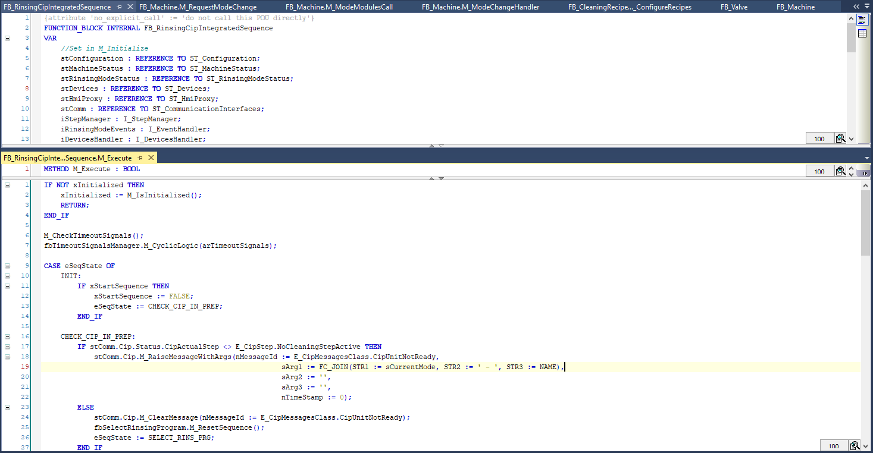The width and height of the screenshot is (873, 453).
Task: Close the M_Execute method tab
Action: click(151, 158)
